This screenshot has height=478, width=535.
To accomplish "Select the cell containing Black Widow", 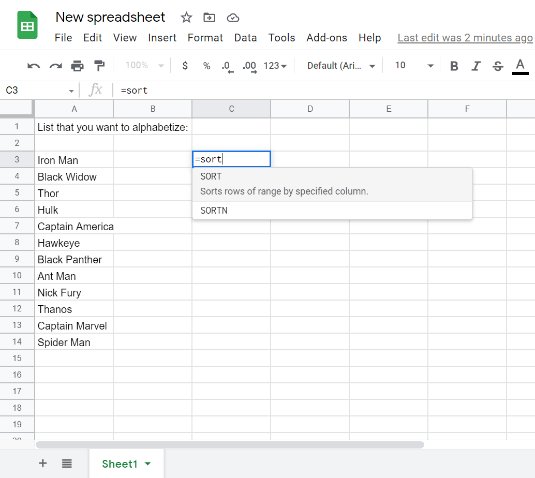I will click(74, 176).
